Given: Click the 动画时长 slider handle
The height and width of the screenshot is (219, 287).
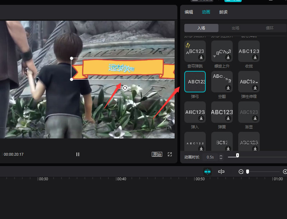Looking at the screenshot, I should coord(238,155).
